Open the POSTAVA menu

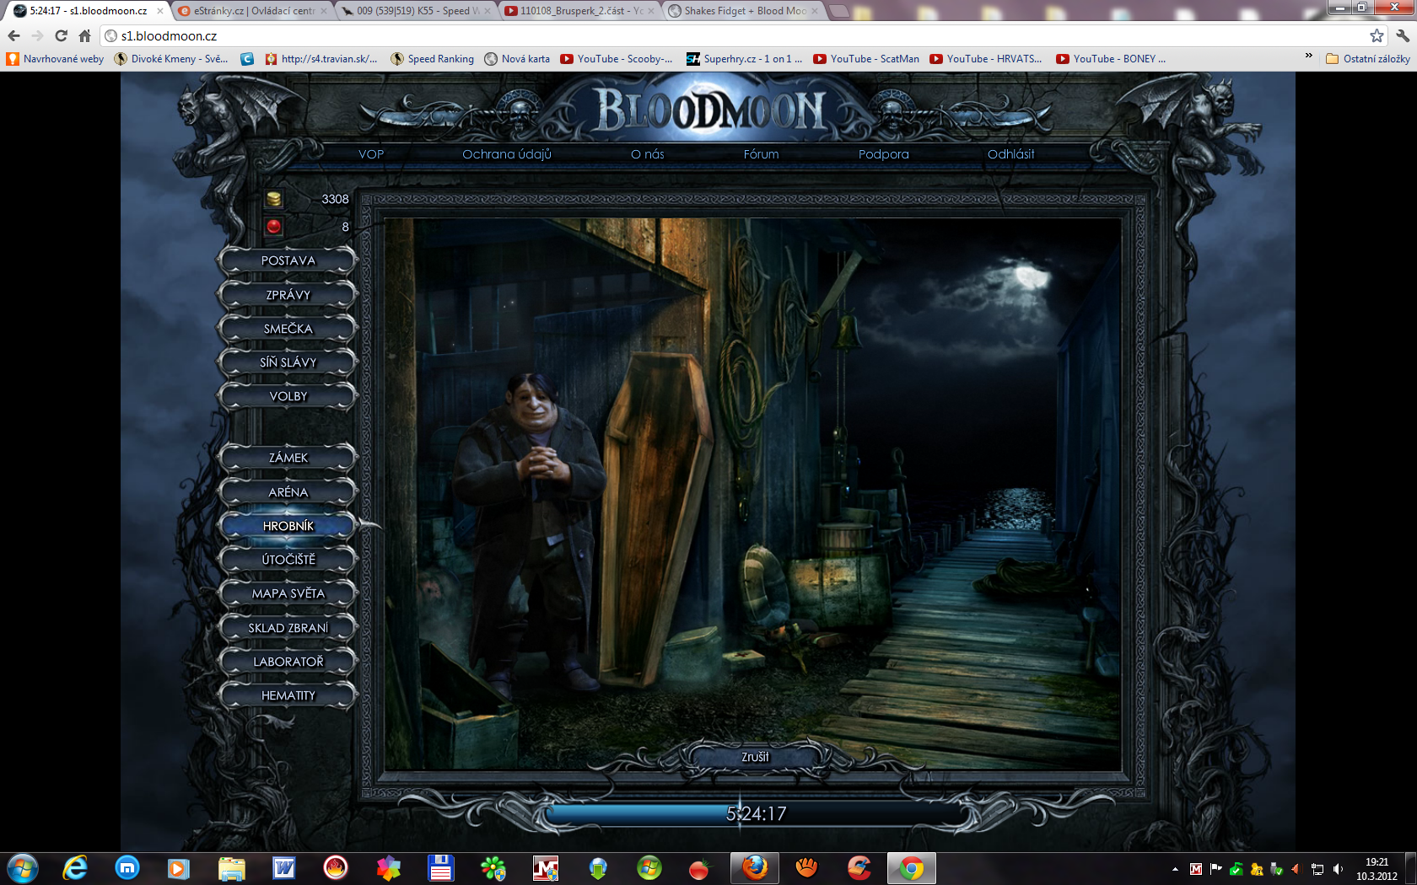pos(288,260)
